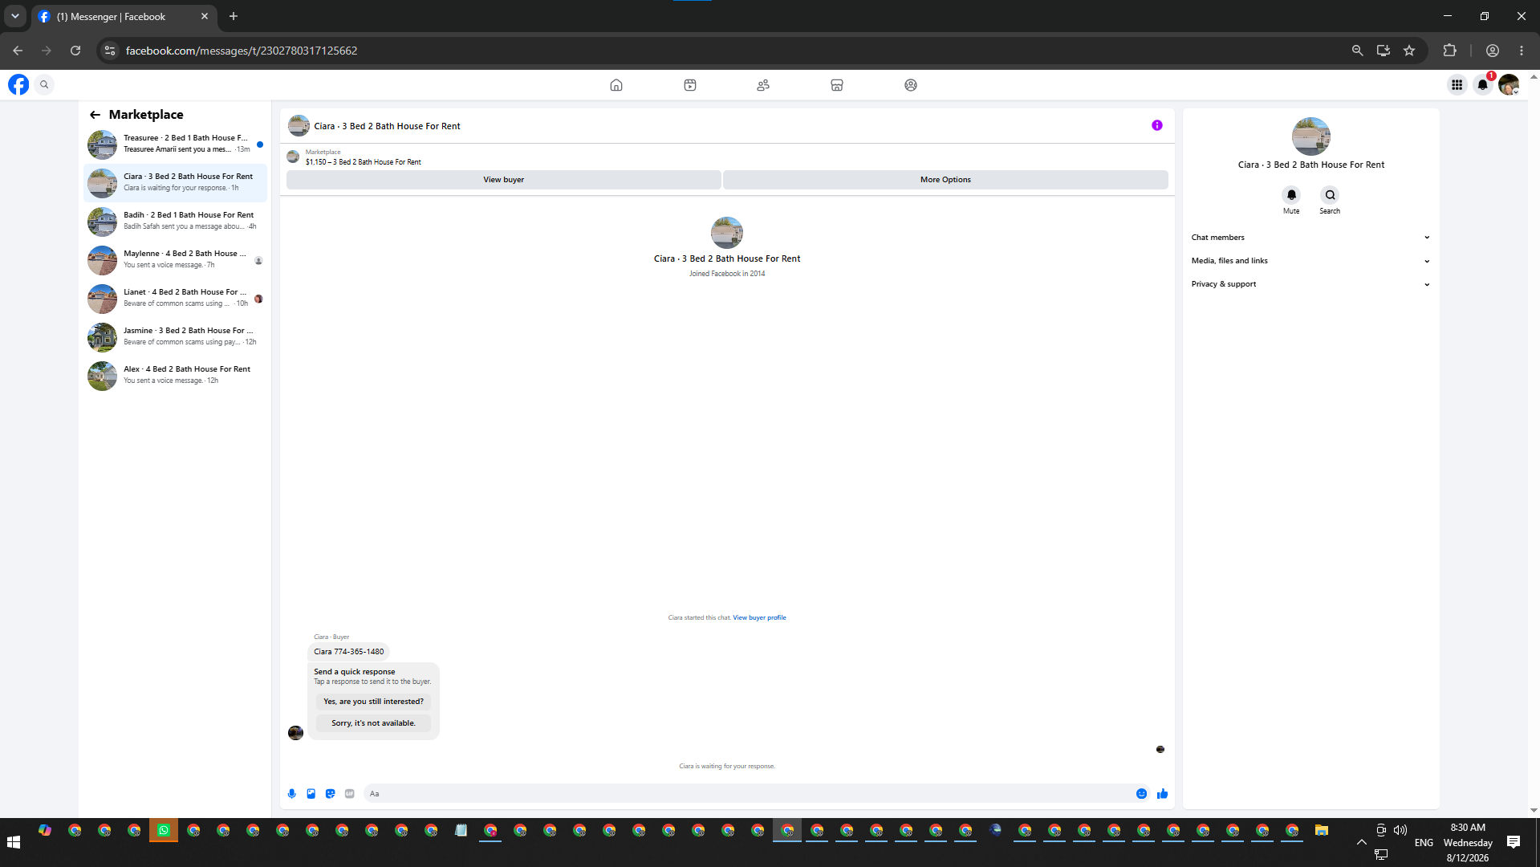Open Maylenne 4 Bed 2 Bath chat
Image resolution: width=1540 pixels, height=867 pixels.
(175, 260)
